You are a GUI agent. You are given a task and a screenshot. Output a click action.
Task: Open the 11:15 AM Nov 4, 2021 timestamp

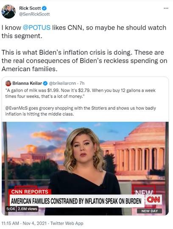[24, 223]
